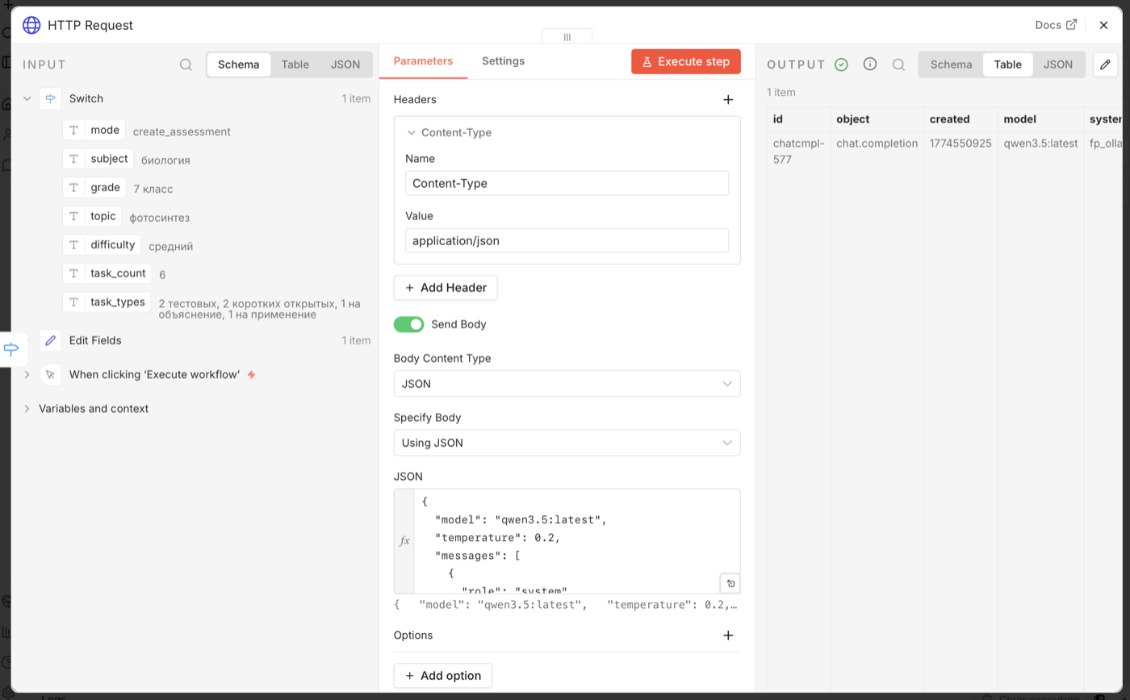Viewport: 1130px width, 700px height.
Task: Click the 'chat.completion' output cell
Action: [877, 143]
